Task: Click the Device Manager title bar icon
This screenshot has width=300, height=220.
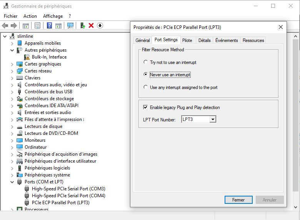Action: (x=6, y=6)
